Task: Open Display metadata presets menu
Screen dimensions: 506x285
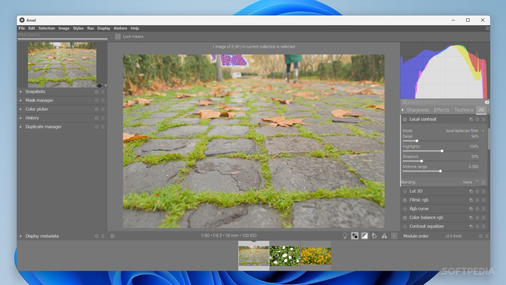Action: click(103, 236)
